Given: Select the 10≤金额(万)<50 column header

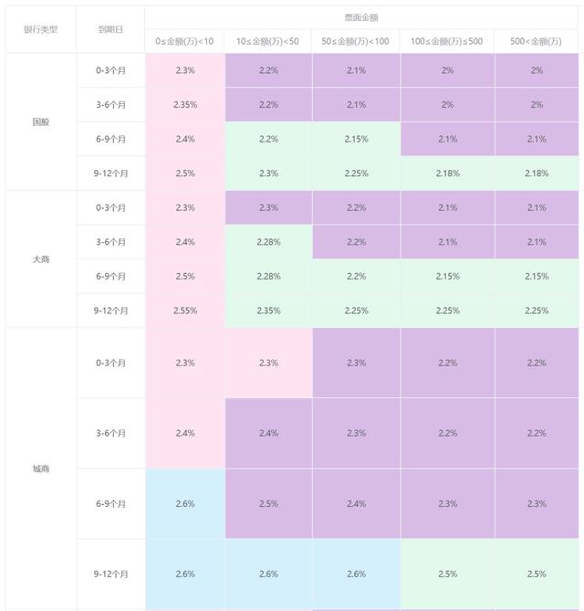Looking at the screenshot, I should click(x=267, y=41).
